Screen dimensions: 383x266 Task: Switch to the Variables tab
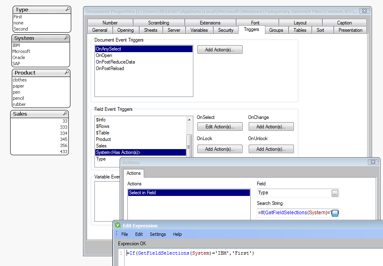pyautogui.click(x=199, y=30)
